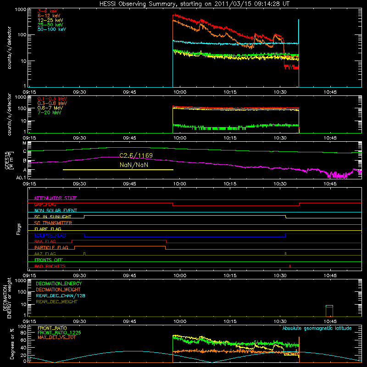Click the cyan spike at end of top plot
This screenshot has width=367, height=367.
[299, 53]
